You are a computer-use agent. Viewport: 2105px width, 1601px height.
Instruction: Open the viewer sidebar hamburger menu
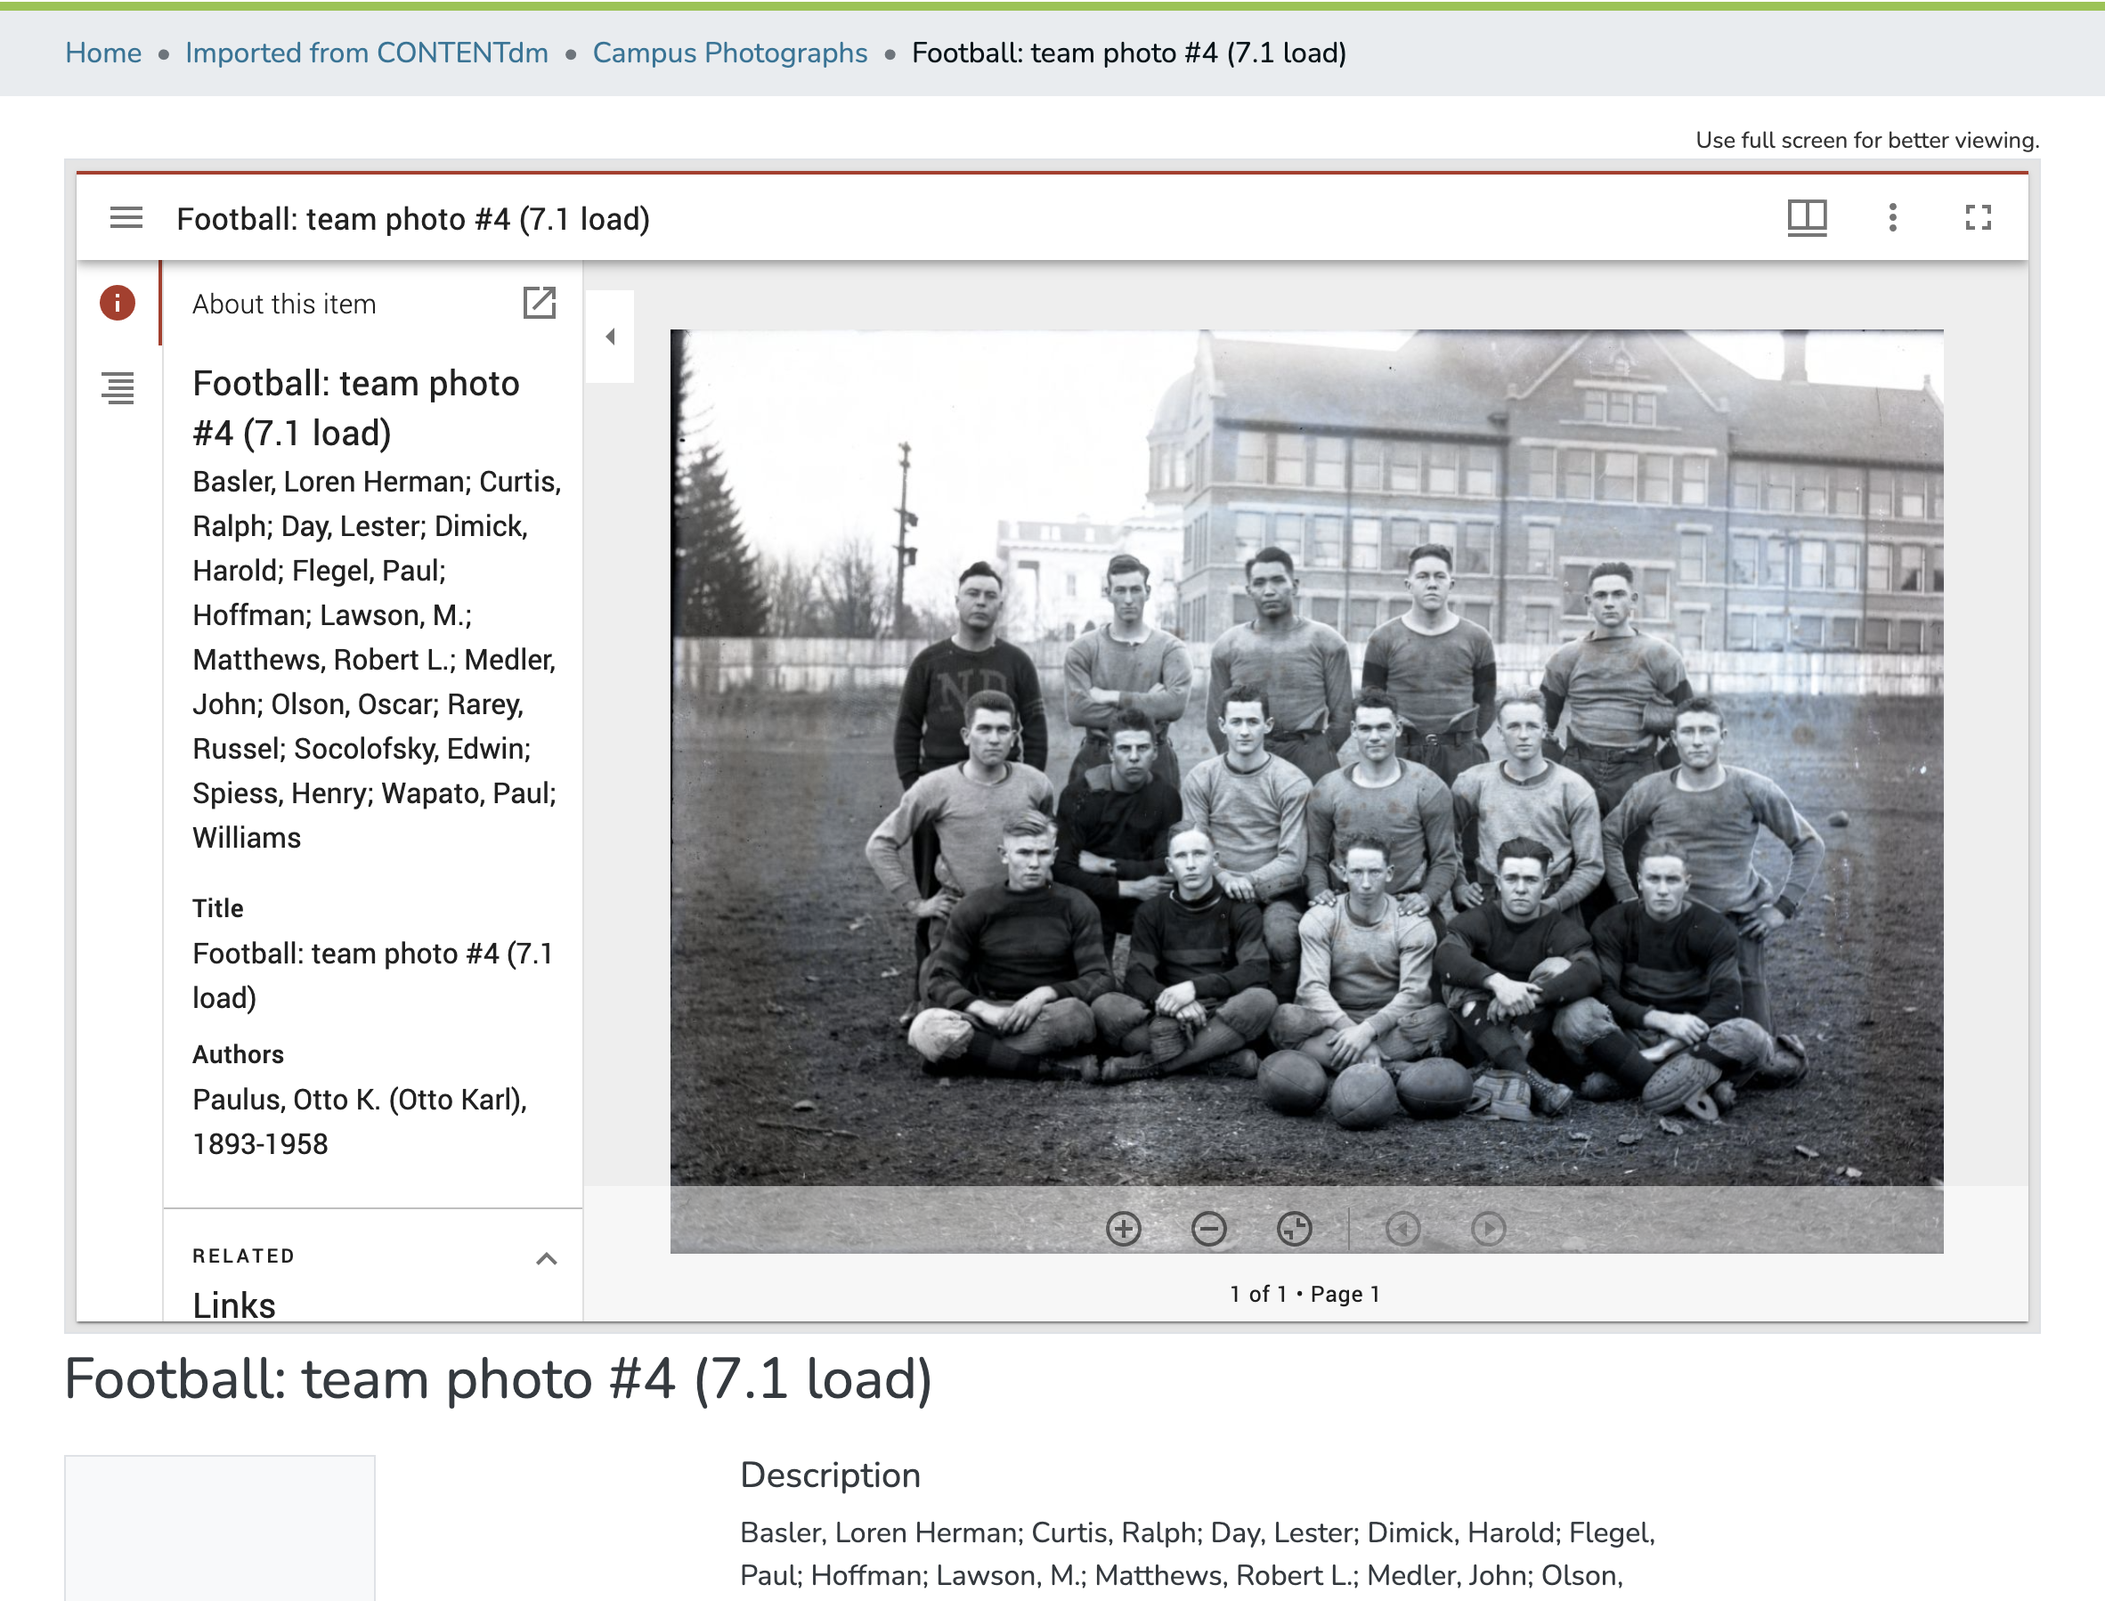(x=126, y=218)
